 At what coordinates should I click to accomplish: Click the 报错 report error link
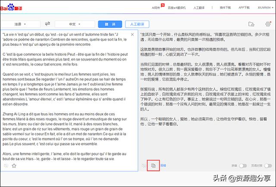[163, 165]
